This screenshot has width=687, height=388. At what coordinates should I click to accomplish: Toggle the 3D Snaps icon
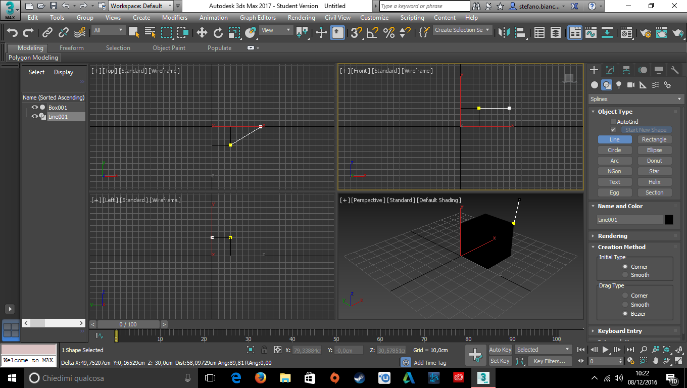pyautogui.click(x=356, y=33)
